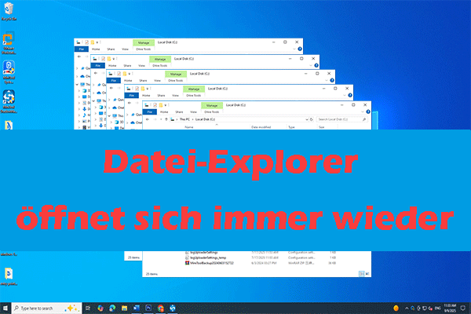Open the Customize Quick Access Toolbar dropdown in the frontmost window
The height and width of the screenshot is (314, 471).
pos(166,105)
